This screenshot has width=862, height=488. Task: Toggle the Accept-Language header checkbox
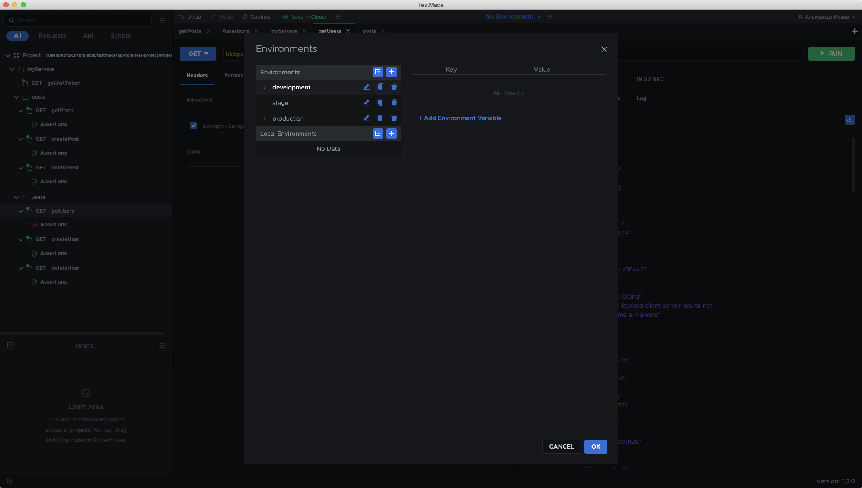(x=194, y=126)
